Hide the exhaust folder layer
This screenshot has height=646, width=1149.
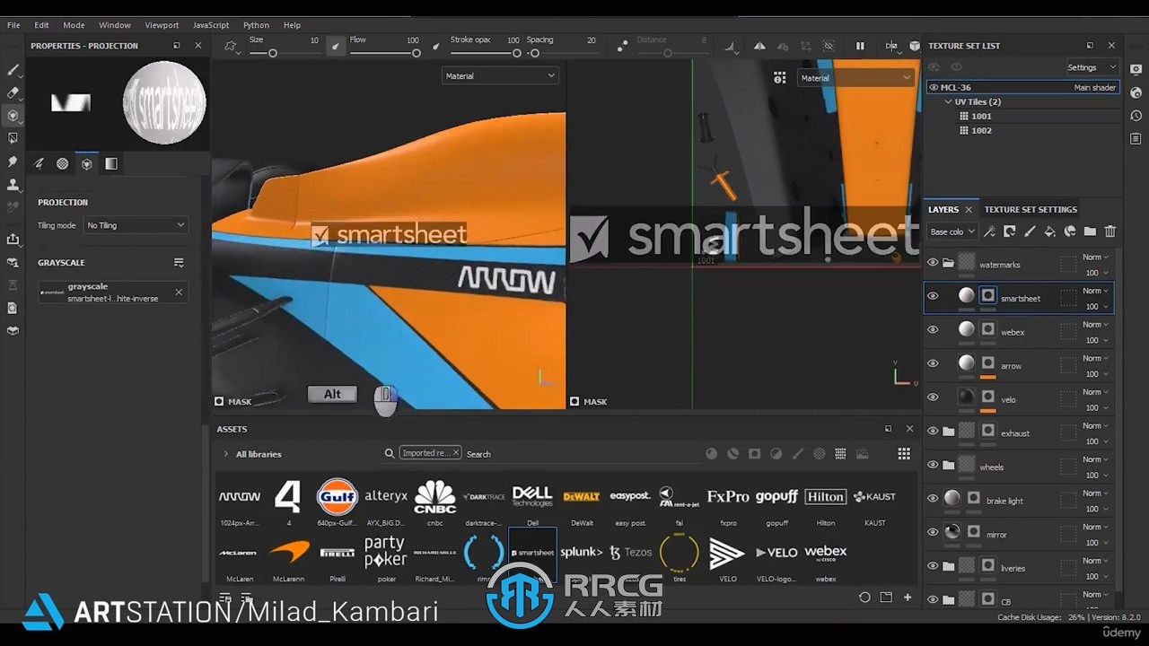coord(933,432)
